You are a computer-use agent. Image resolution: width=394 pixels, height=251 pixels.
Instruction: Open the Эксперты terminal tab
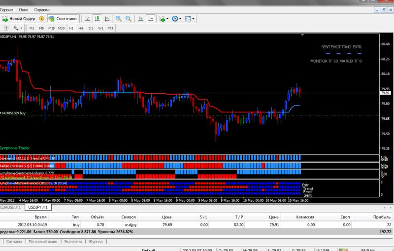pyautogui.click(x=73, y=242)
